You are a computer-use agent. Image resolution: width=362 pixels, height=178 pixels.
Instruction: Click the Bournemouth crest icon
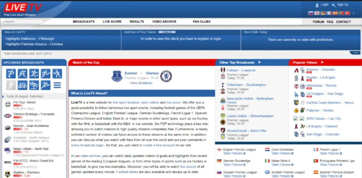[x=223, y=131]
